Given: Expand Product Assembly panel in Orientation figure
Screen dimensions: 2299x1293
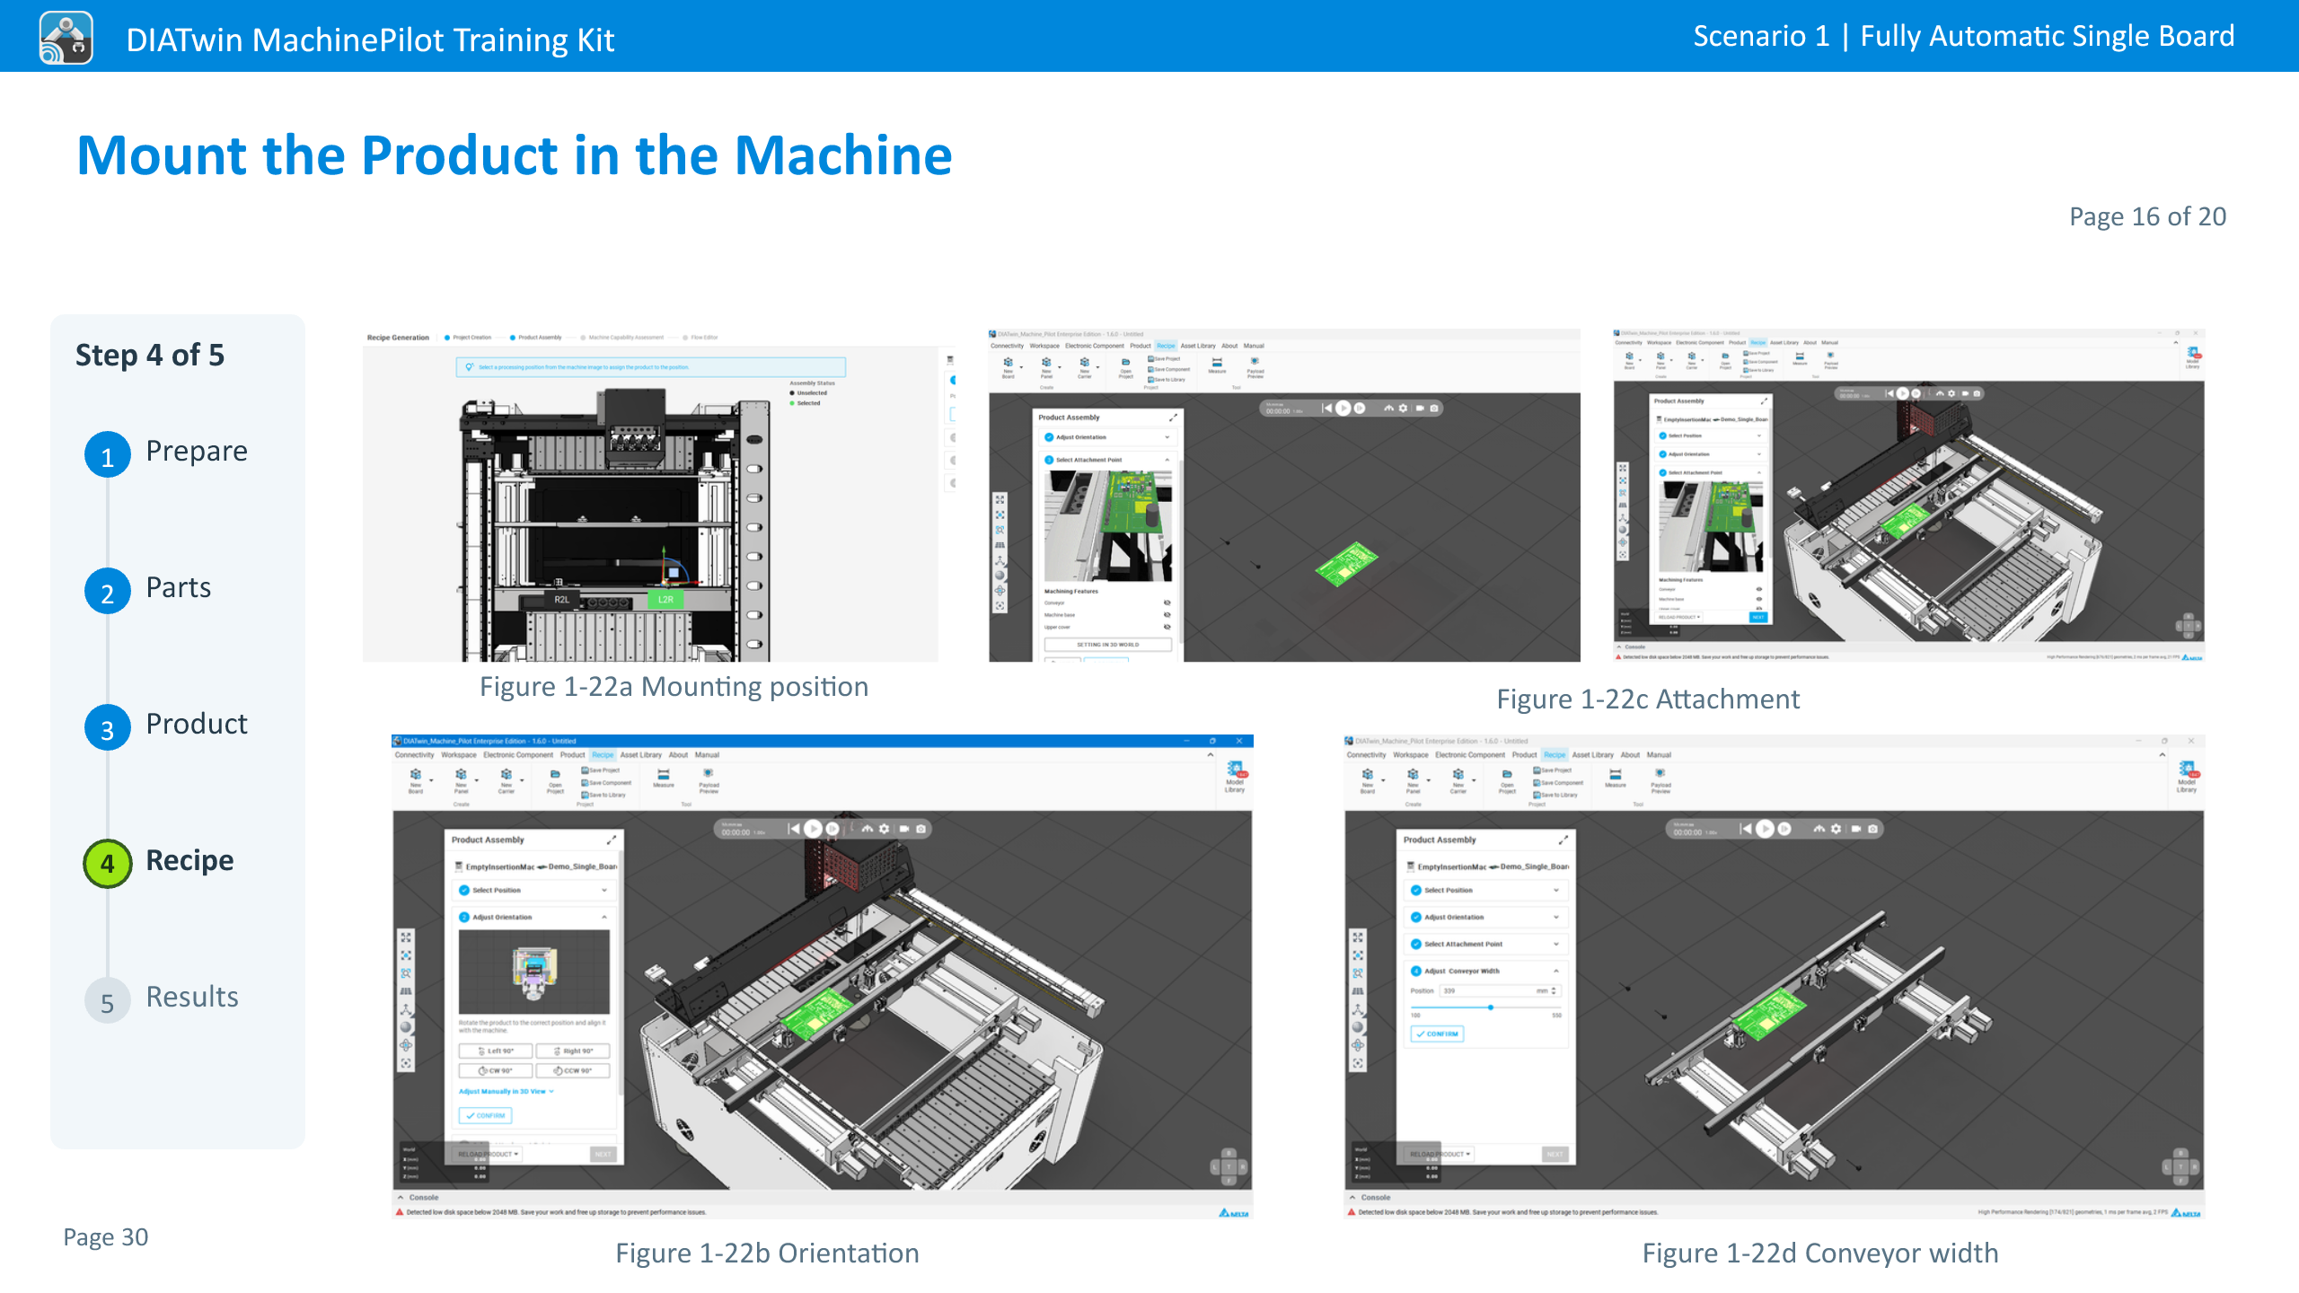Looking at the screenshot, I should [x=611, y=840].
